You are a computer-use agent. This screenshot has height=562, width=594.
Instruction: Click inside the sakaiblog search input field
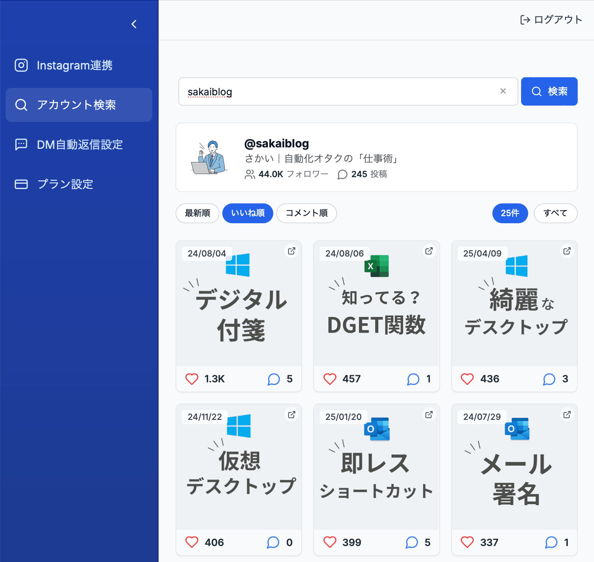point(319,91)
